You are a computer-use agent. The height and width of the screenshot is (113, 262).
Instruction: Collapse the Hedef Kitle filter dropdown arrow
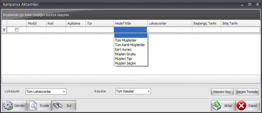(x=145, y=30)
